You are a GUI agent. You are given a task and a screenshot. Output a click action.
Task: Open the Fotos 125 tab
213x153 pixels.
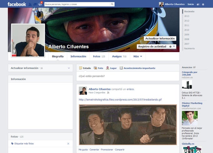[x=99, y=57]
